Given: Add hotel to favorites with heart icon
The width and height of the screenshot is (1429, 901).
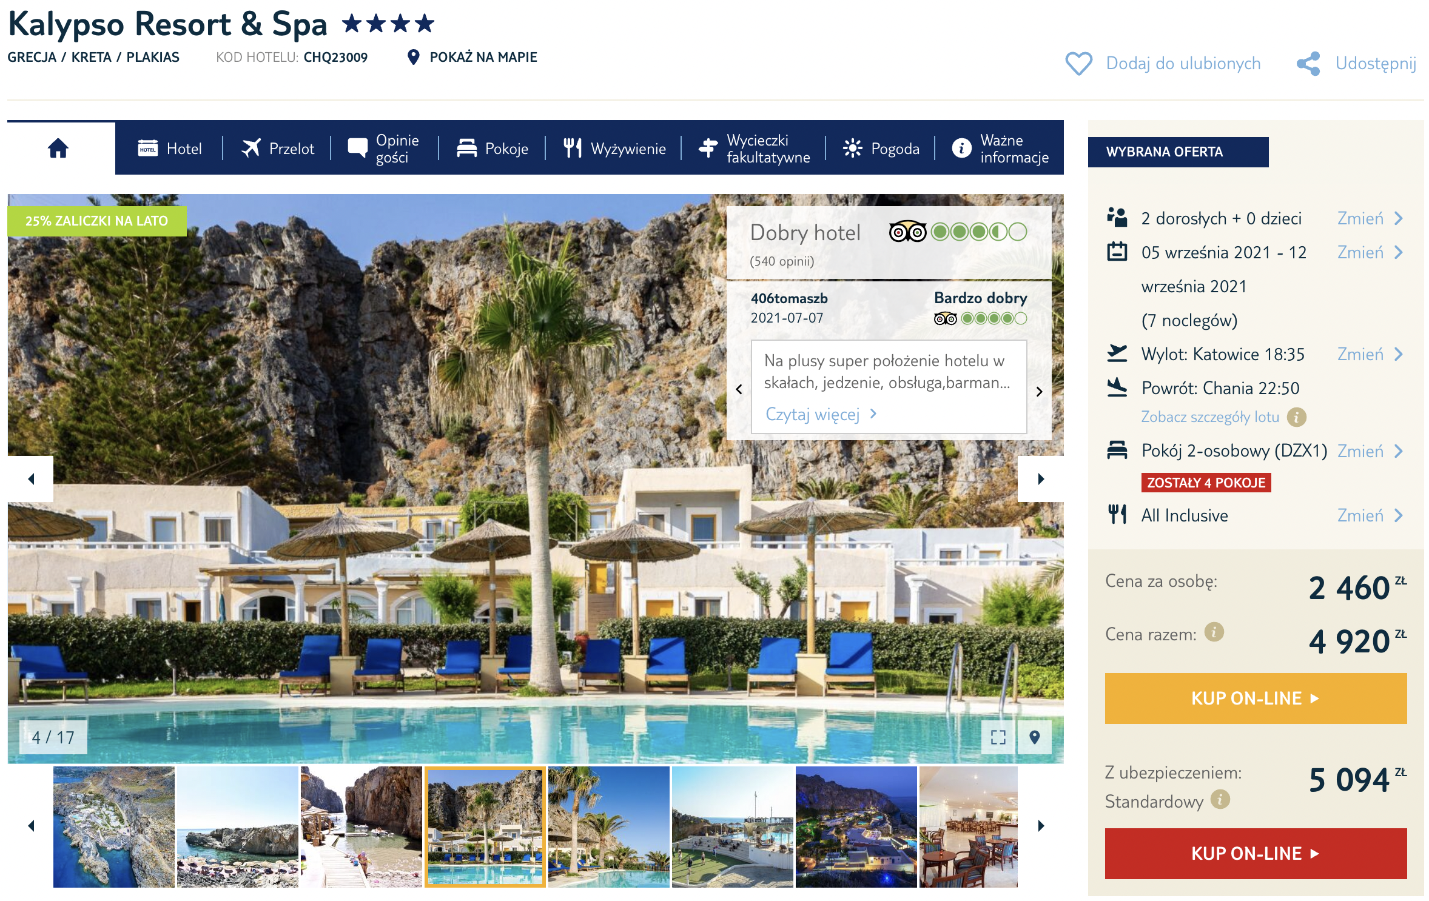Looking at the screenshot, I should coord(1078,63).
